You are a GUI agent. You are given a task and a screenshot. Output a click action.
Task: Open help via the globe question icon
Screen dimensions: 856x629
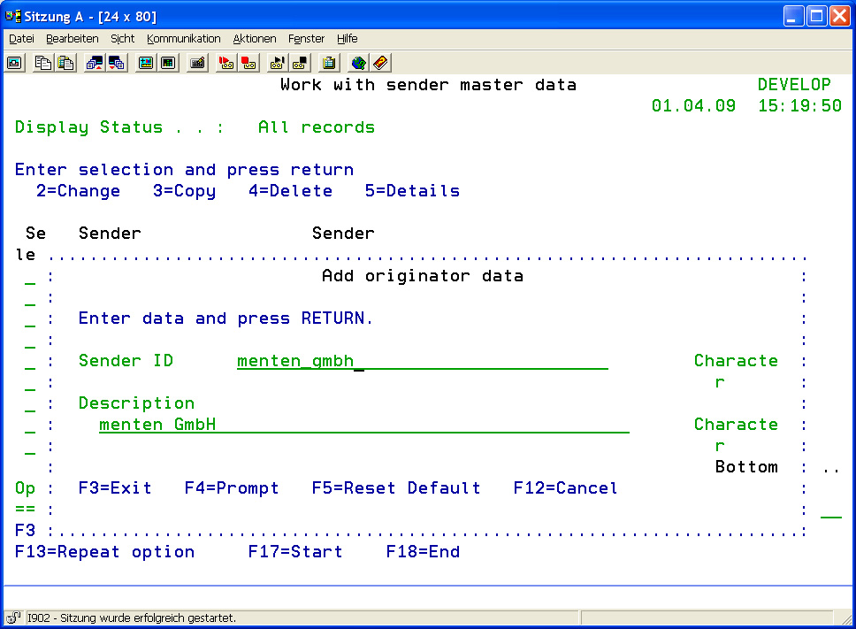pos(358,63)
